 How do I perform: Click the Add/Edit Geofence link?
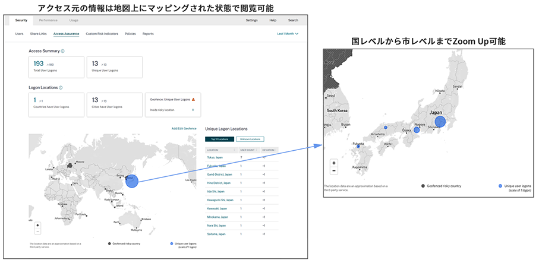click(x=184, y=128)
